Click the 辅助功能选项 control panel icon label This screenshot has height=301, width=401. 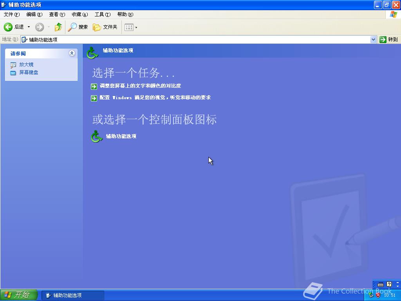click(x=121, y=136)
